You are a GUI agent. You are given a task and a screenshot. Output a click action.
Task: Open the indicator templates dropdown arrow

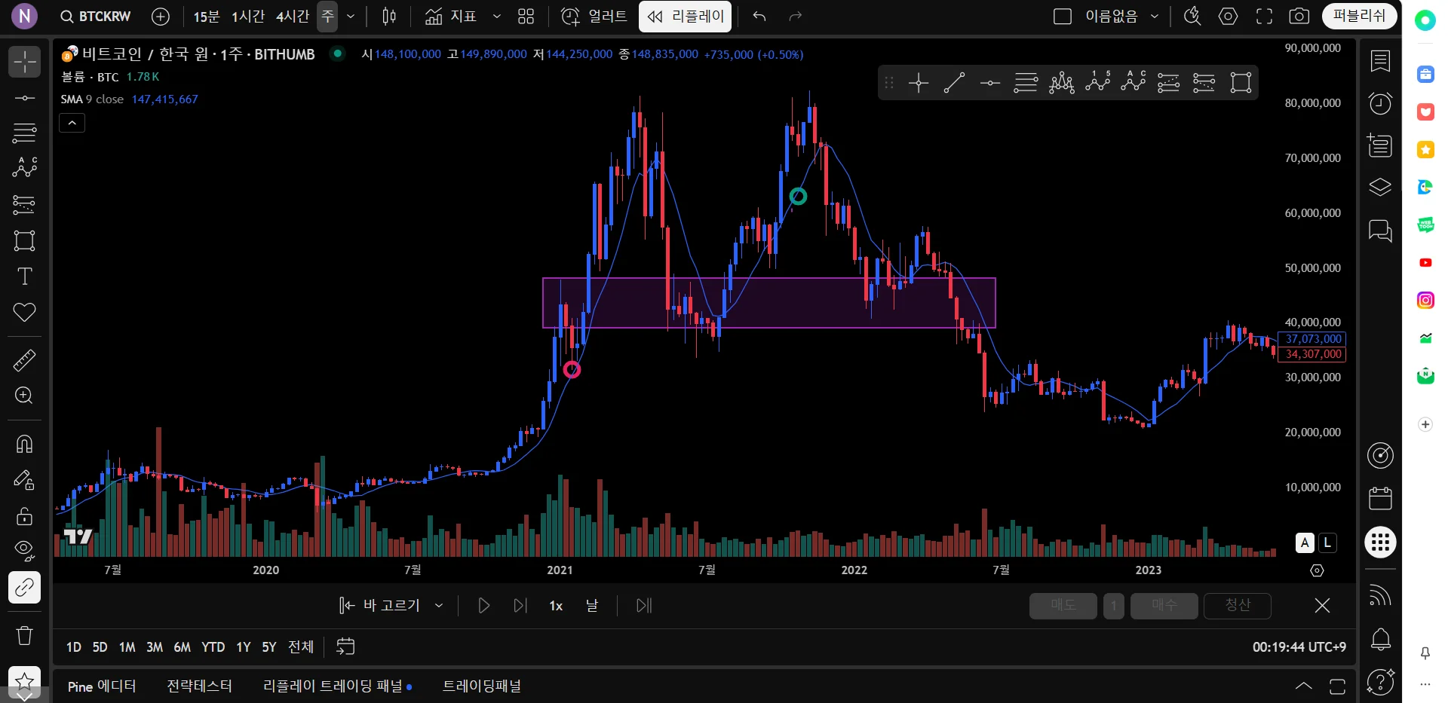[496, 16]
